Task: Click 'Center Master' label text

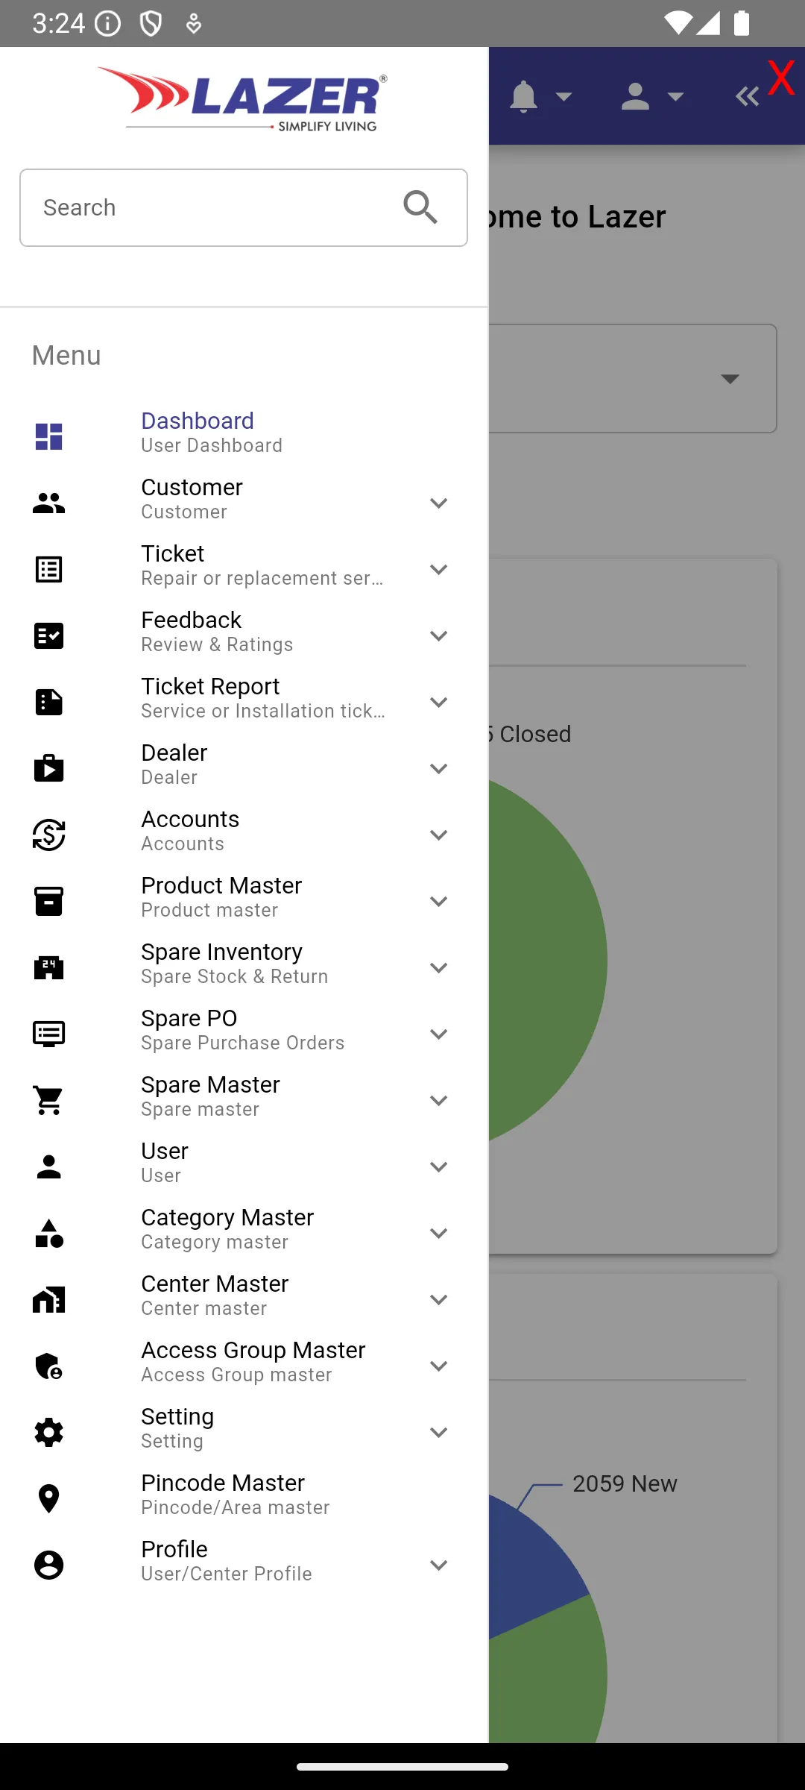Action: pos(215,1284)
